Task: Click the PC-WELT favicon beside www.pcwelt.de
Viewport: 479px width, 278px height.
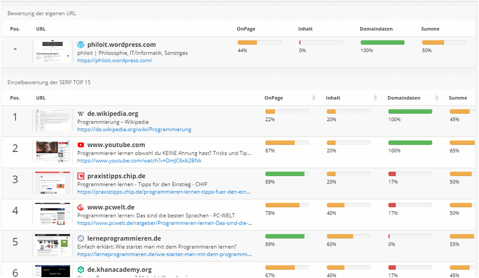Action: [81, 208]
